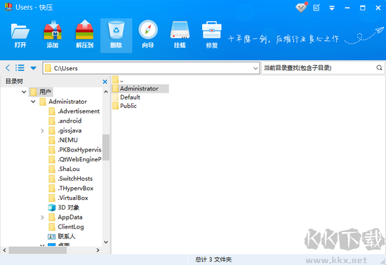Close the 目录树 panel
Image resolution: width=386 pixels, height=265 pixels.
pyautogui.click(x=105, y=81)
